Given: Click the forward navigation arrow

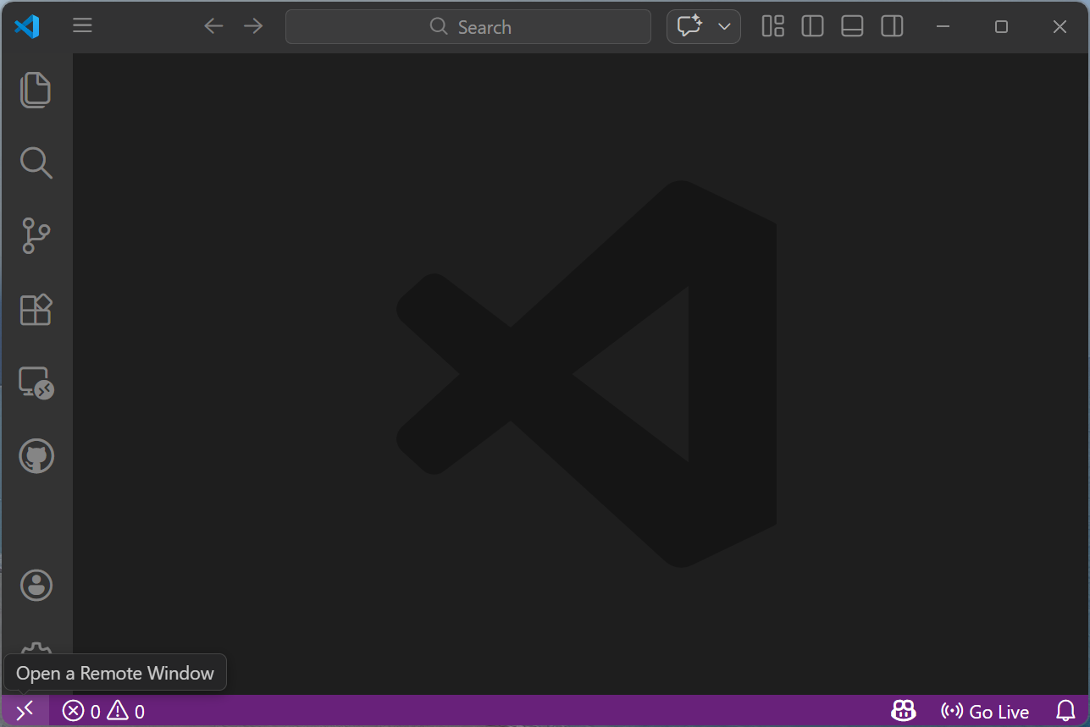Looking at the screenshot, I should pos(252,26).
